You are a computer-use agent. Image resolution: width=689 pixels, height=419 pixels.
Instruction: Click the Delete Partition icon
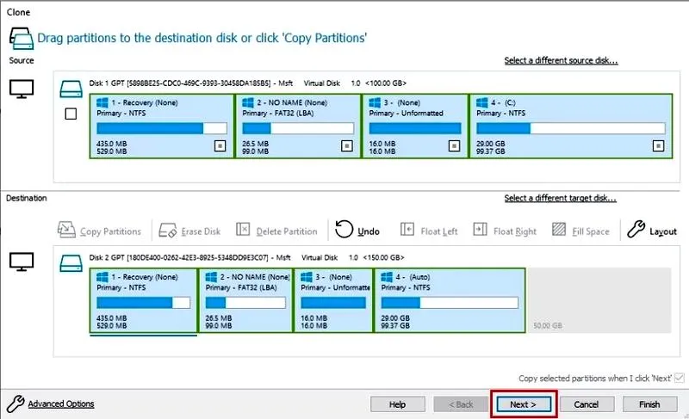click(x=243, y=229)
